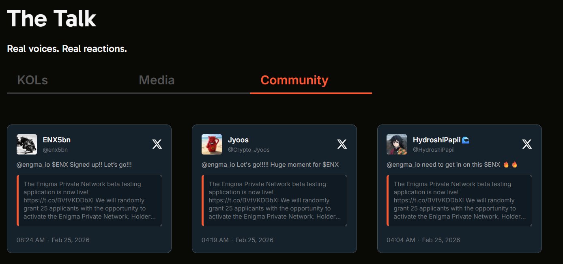Click Jyoos red character avatar
563x264 pixels.
(x=212, y=144)
